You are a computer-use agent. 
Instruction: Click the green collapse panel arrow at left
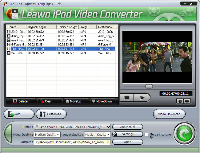(8, 134)
